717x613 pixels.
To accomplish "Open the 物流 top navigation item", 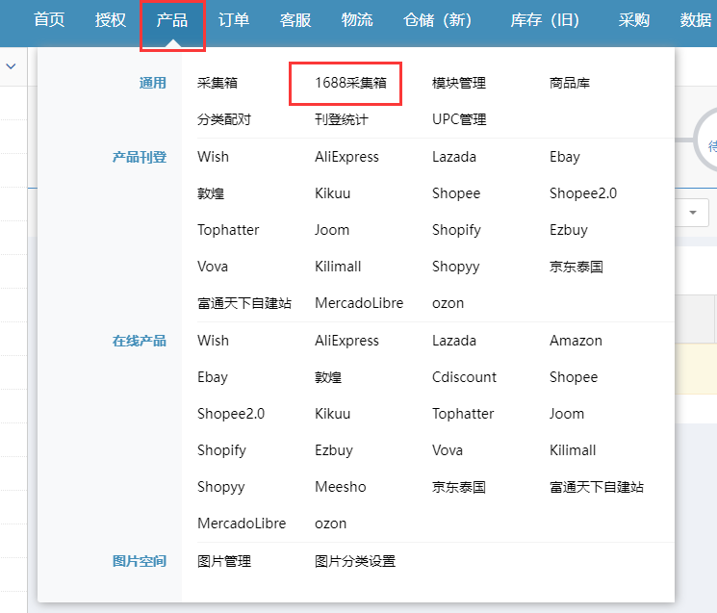I will pyautogui.click(x=357, y=20).
